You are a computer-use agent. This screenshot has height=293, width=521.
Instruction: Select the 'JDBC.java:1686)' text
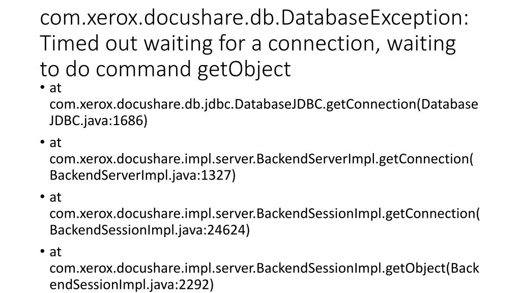[x=98, y=121]
